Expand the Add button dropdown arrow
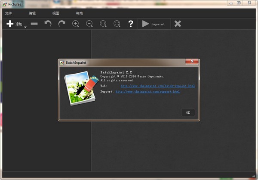Image resolution: width=258 pixels, height=180 pixels. 25,27
